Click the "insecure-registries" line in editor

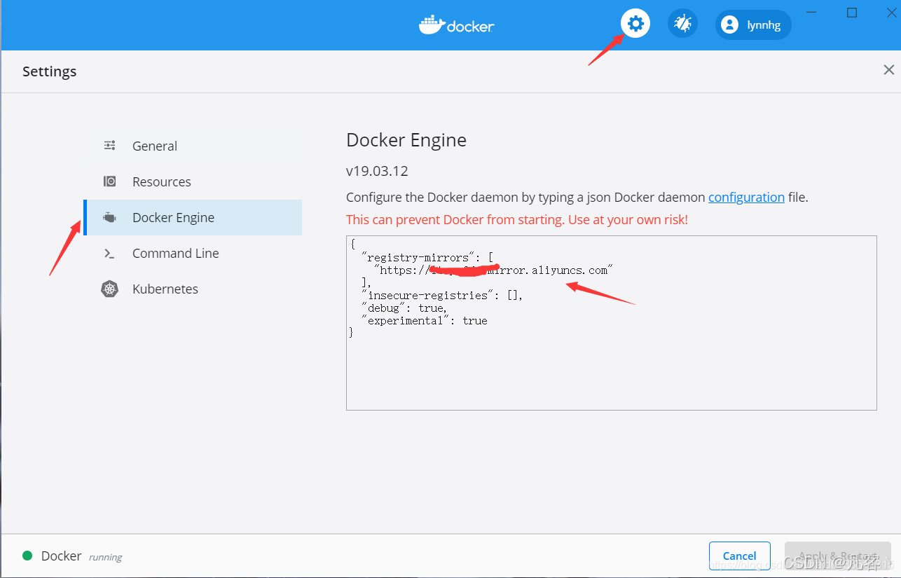442,296
